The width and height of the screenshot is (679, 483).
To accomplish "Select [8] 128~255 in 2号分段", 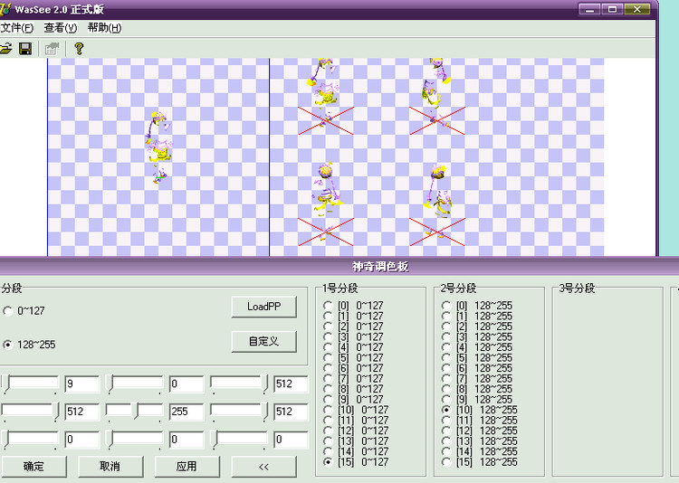I will click(x=477, y=389).
